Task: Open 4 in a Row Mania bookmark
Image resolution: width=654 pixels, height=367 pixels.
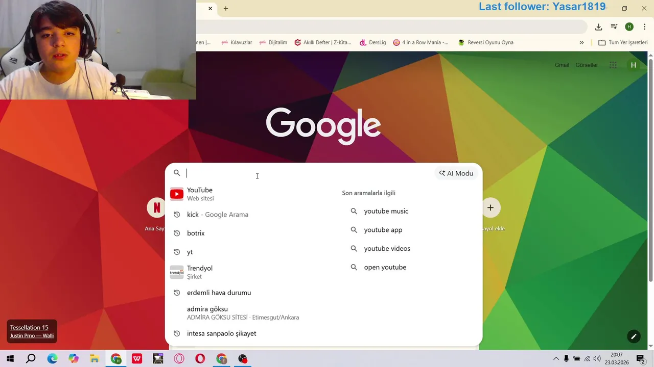Action: coord(421,42)
